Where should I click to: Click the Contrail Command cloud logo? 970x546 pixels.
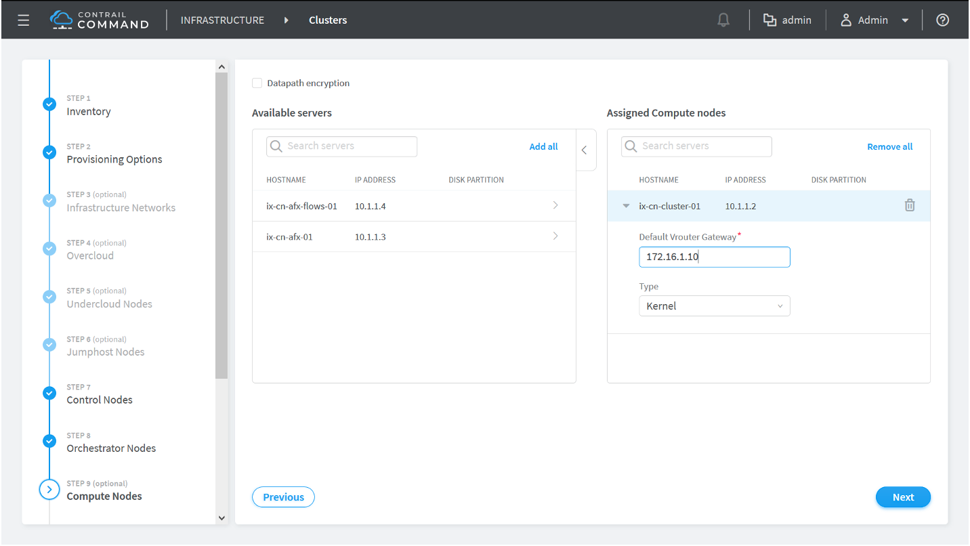(x=62, y=20)
